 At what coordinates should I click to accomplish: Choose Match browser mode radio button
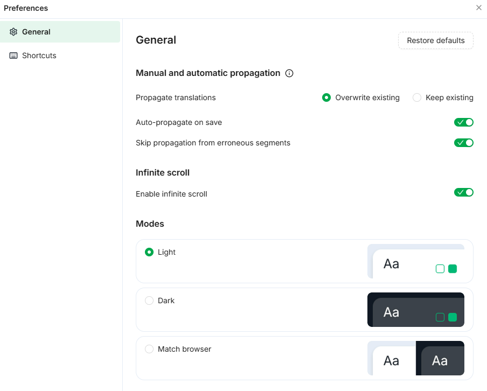(x=149, y=349)
